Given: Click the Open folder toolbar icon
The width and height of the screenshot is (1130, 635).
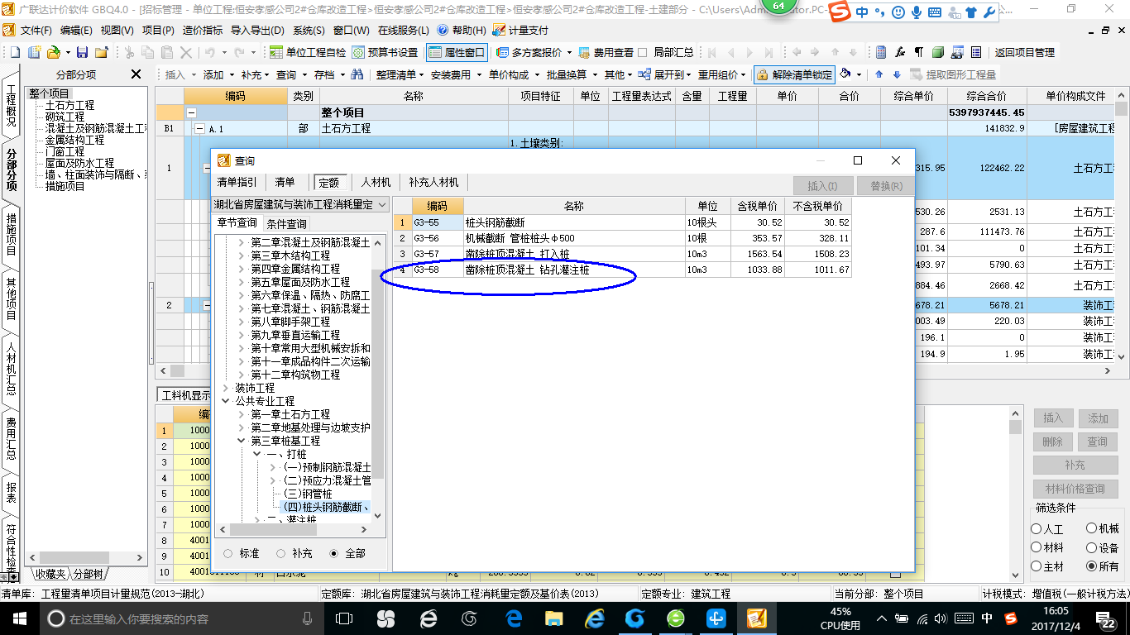Looking at the screenshot, I should click(x=52, y=52).
